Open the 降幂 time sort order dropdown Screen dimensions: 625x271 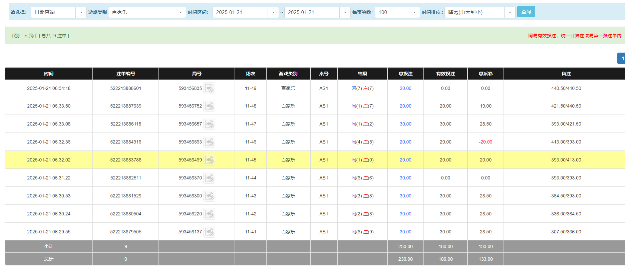click(x=510, y=12)
